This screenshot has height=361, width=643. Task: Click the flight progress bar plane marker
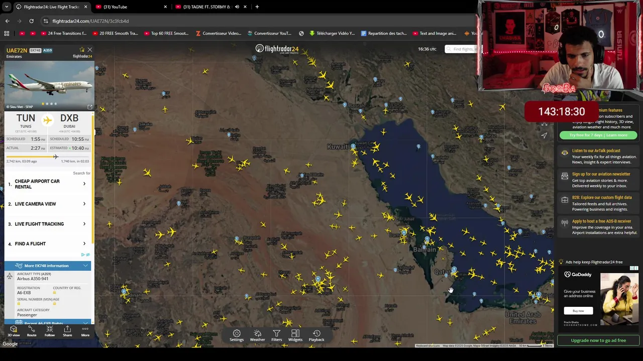click(x=55, y=157)
